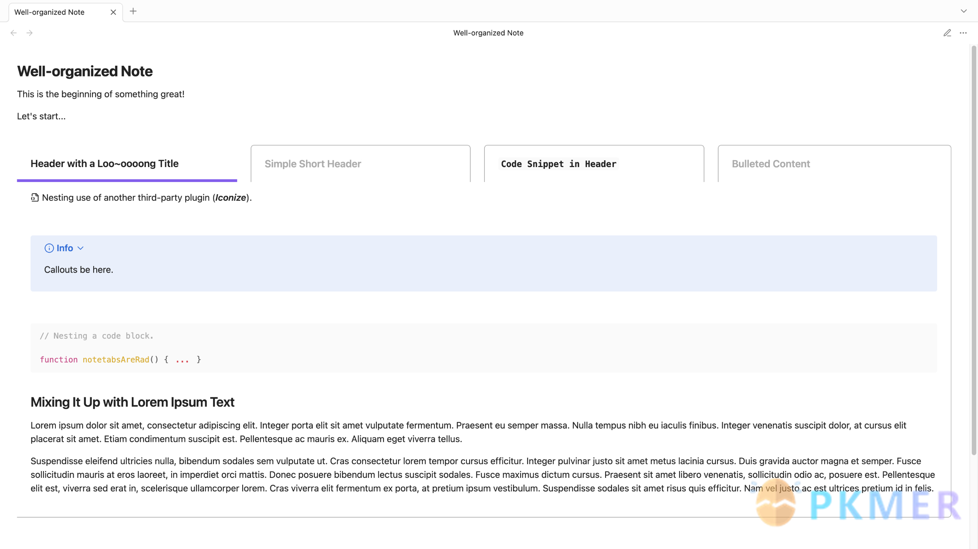Click the paragraph starting 'Suspendisse eleifend ultricies'
The height and width of the screenshot is (549, 978).
pyautogui.click(x=483, y=474)
